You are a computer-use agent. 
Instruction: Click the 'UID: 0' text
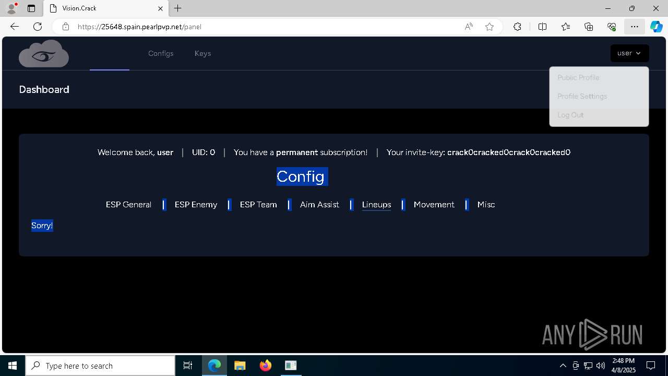[x=204, y=152]
